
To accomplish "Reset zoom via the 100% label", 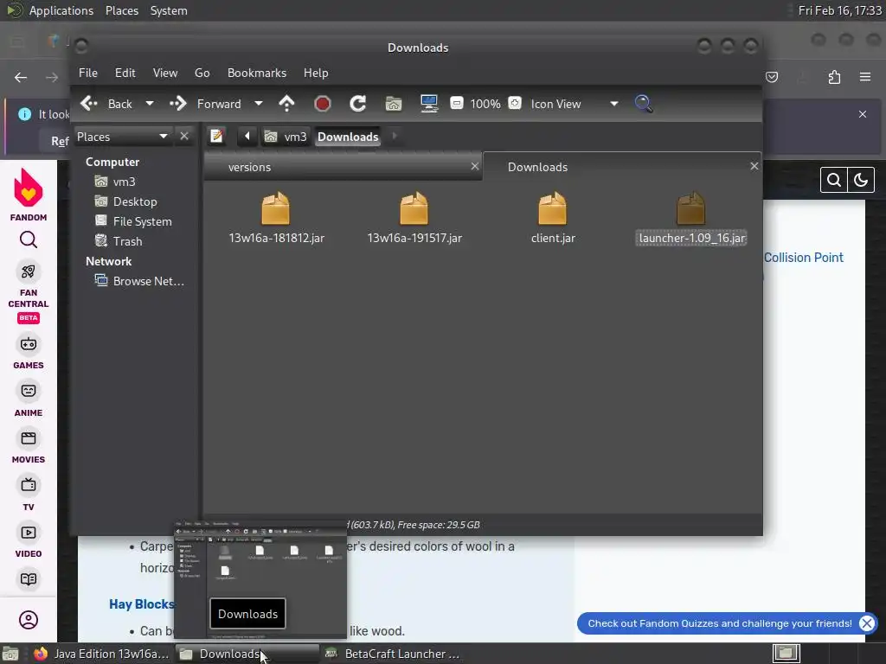I will pyautogui.click(x=485, y=104).
